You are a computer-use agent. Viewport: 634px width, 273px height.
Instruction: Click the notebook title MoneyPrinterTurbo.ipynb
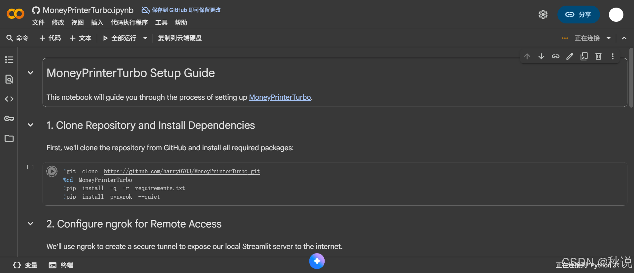click(x=88, y=10)
